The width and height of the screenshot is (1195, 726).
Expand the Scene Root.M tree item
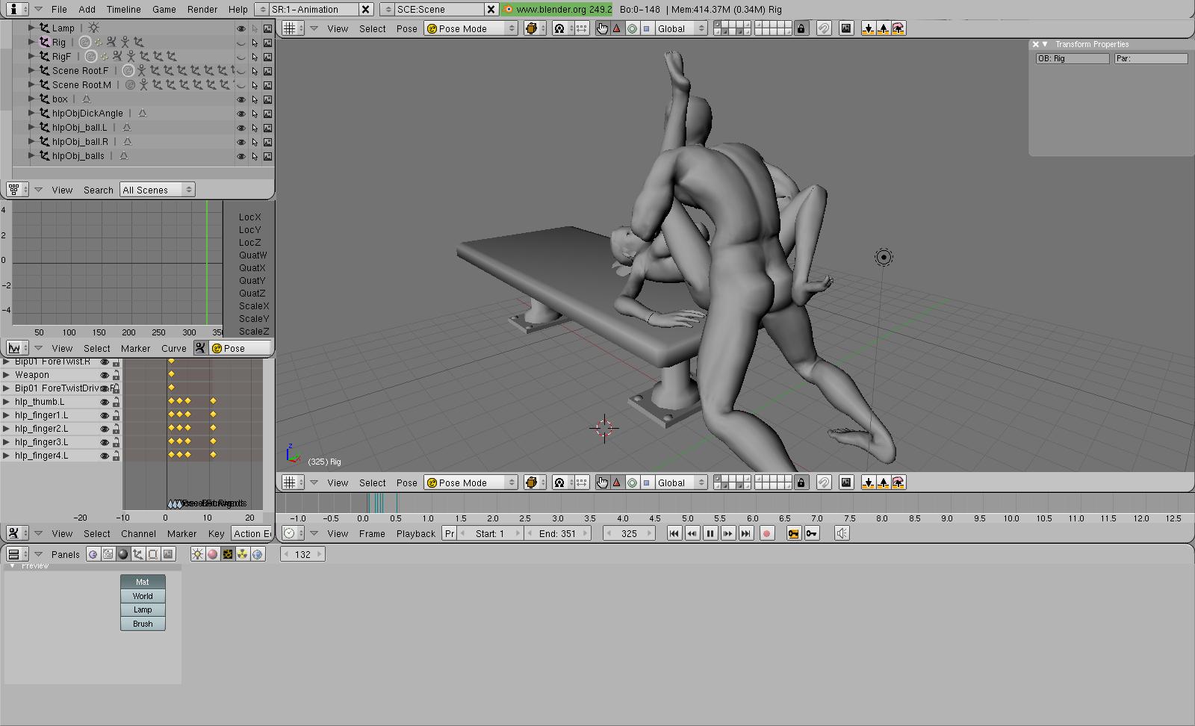coord(32,84)
